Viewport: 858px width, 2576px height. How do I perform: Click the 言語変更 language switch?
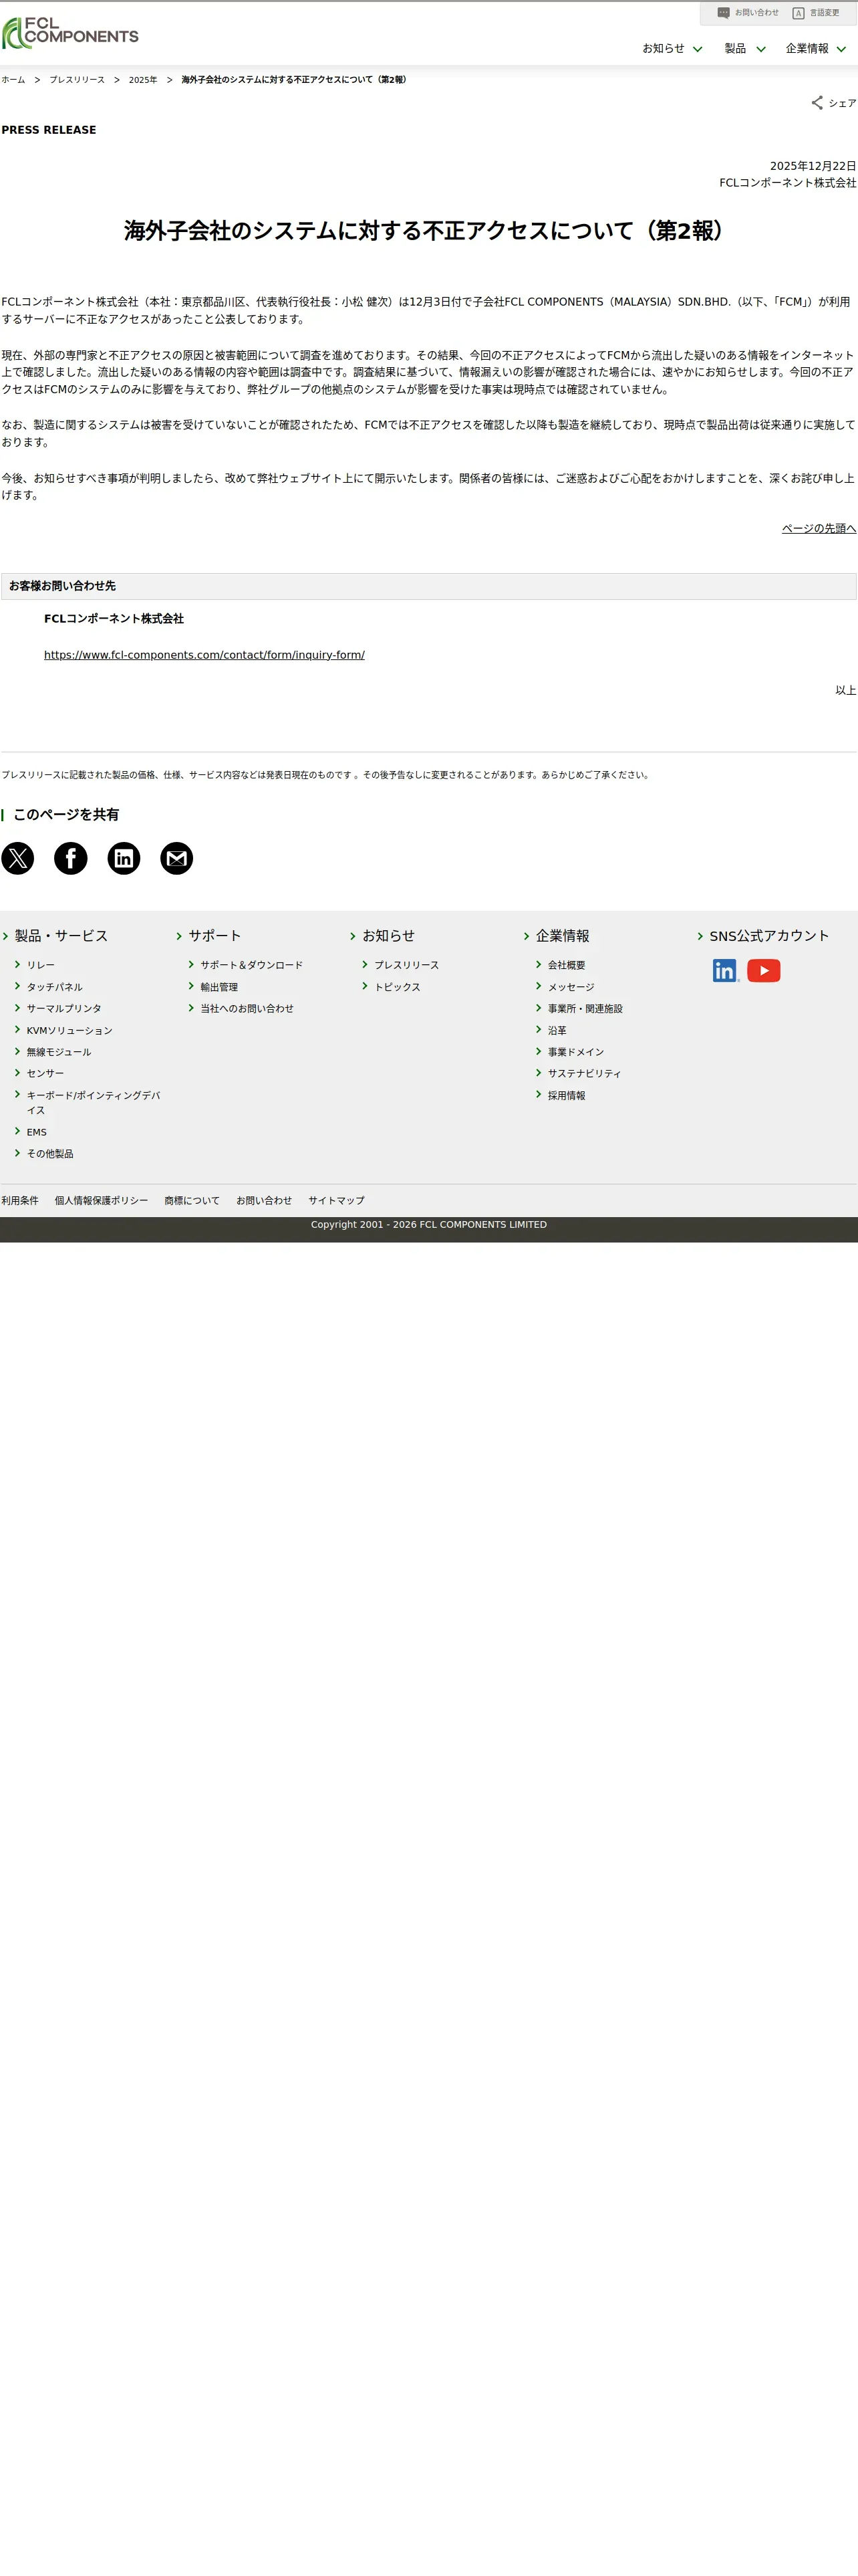pyautogui.click(x=816, y=13)
